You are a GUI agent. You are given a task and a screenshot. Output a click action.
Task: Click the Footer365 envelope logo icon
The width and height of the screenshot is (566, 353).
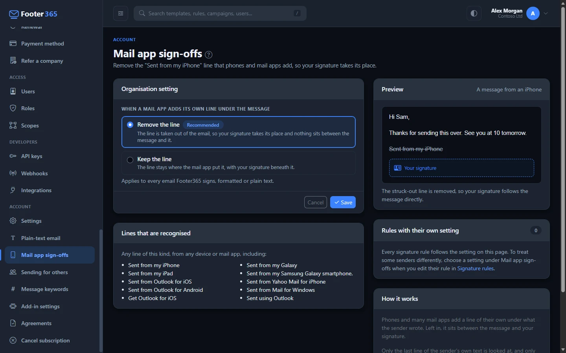pos(14,14)
